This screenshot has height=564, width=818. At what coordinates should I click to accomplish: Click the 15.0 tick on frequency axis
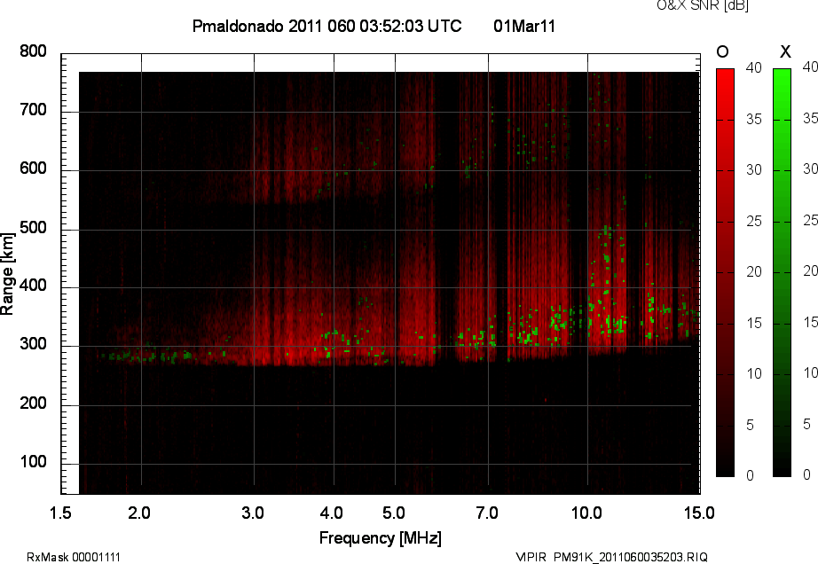pos(699,513)
